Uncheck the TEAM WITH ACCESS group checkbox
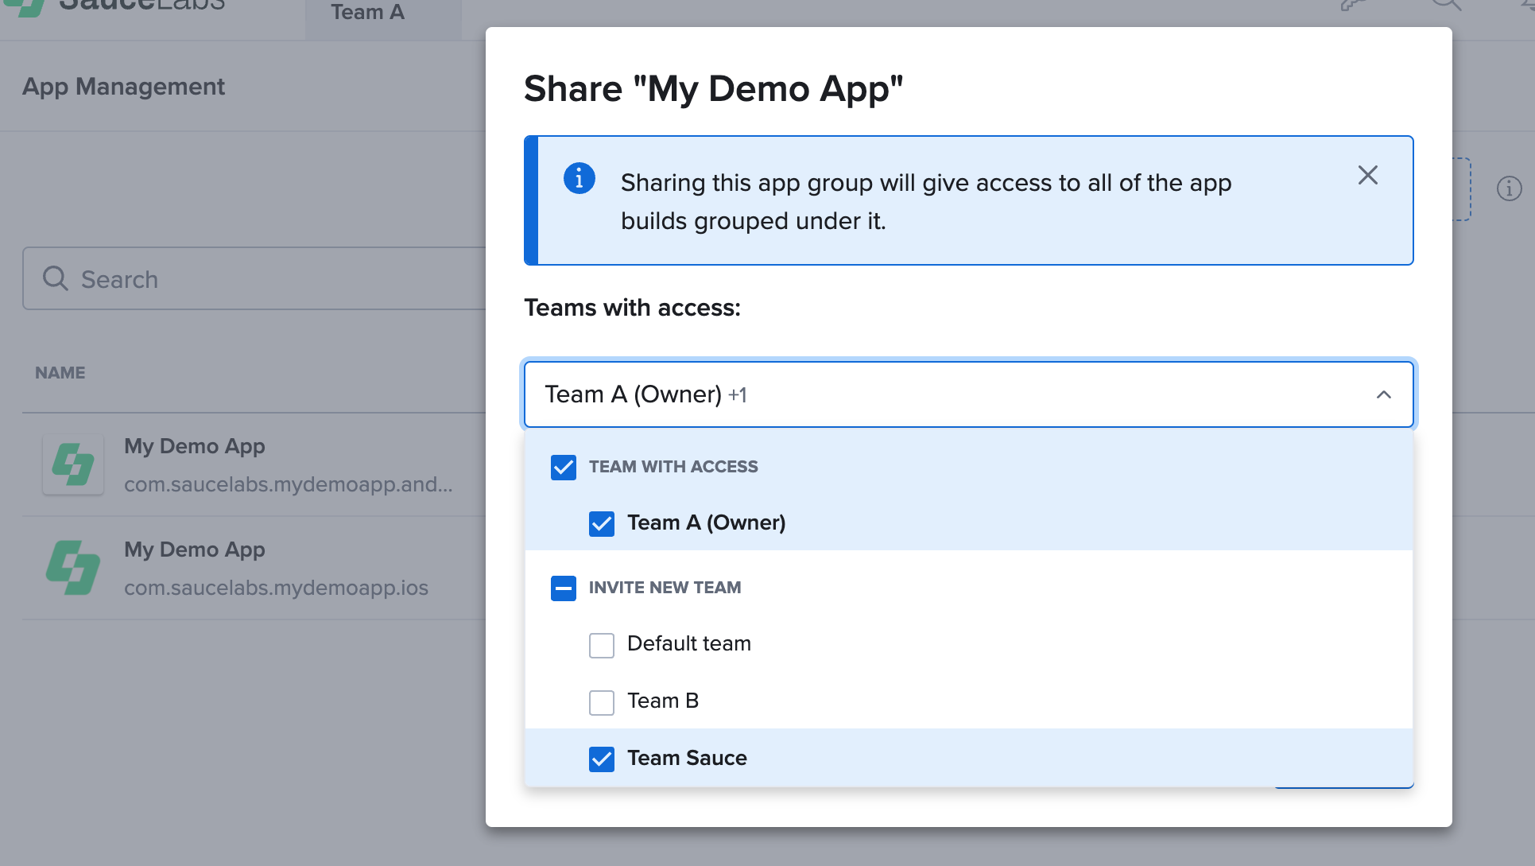This screenshot has height=866, width=1535. coord(563,468)
